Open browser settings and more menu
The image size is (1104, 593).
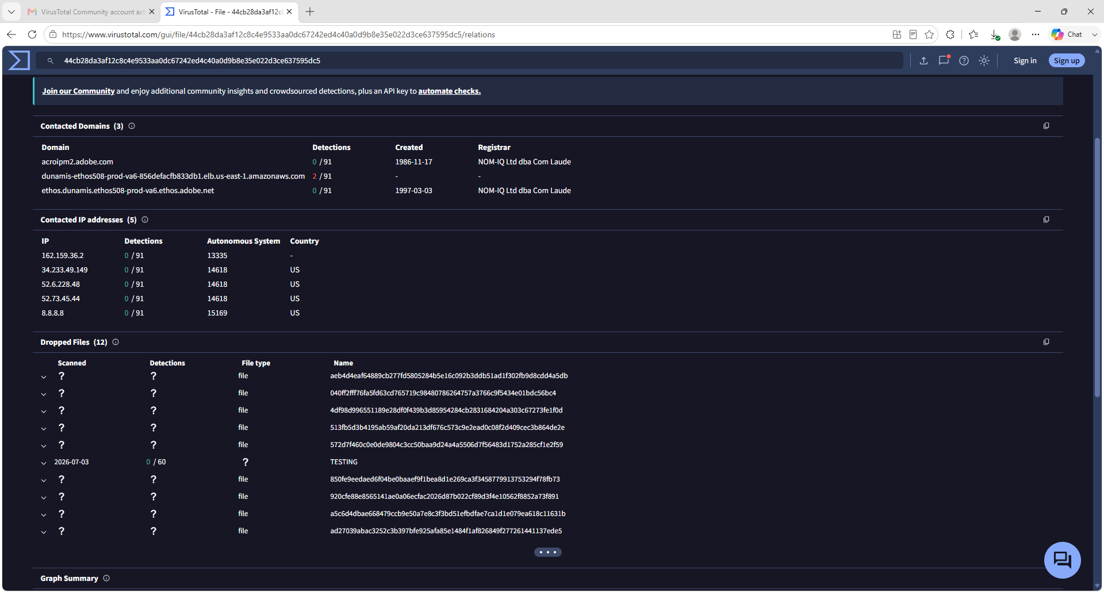(x=1036, y=34)
